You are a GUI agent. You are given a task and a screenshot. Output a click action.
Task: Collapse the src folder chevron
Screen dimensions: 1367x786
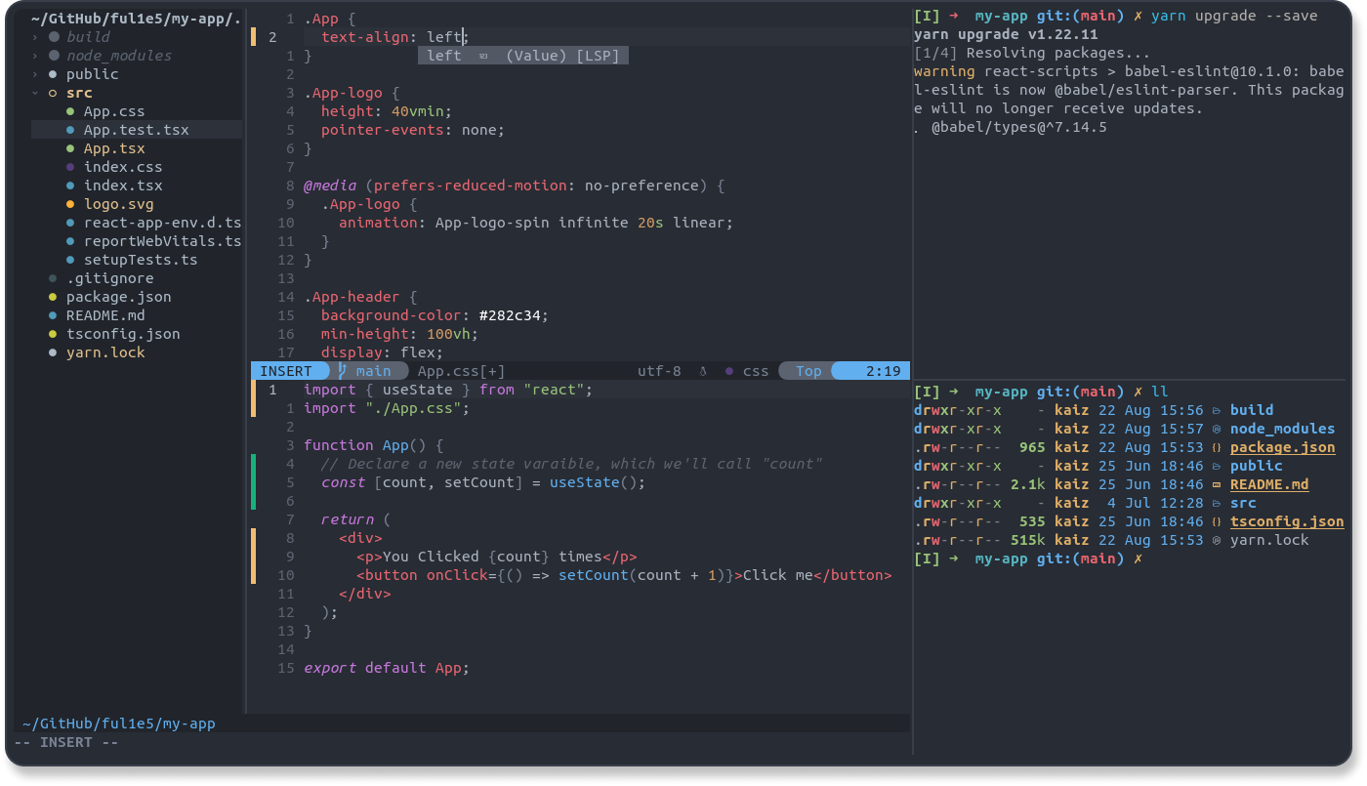(x=35, y=93)
